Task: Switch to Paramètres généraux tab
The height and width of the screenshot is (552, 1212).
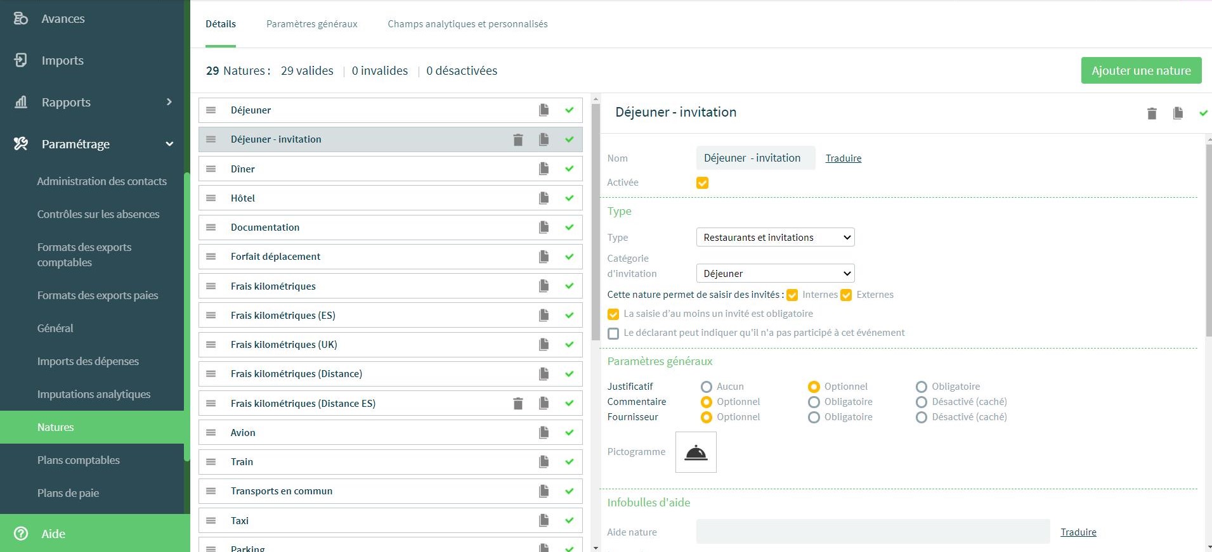Action: pos(311,24)
